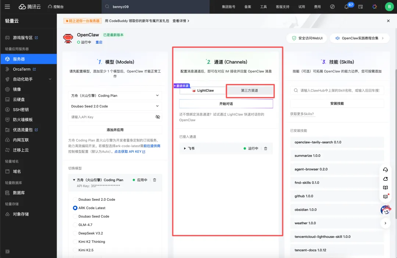397x258 pixels.
Task: Open the green B user avatar
Action: [x=389, y=7]
